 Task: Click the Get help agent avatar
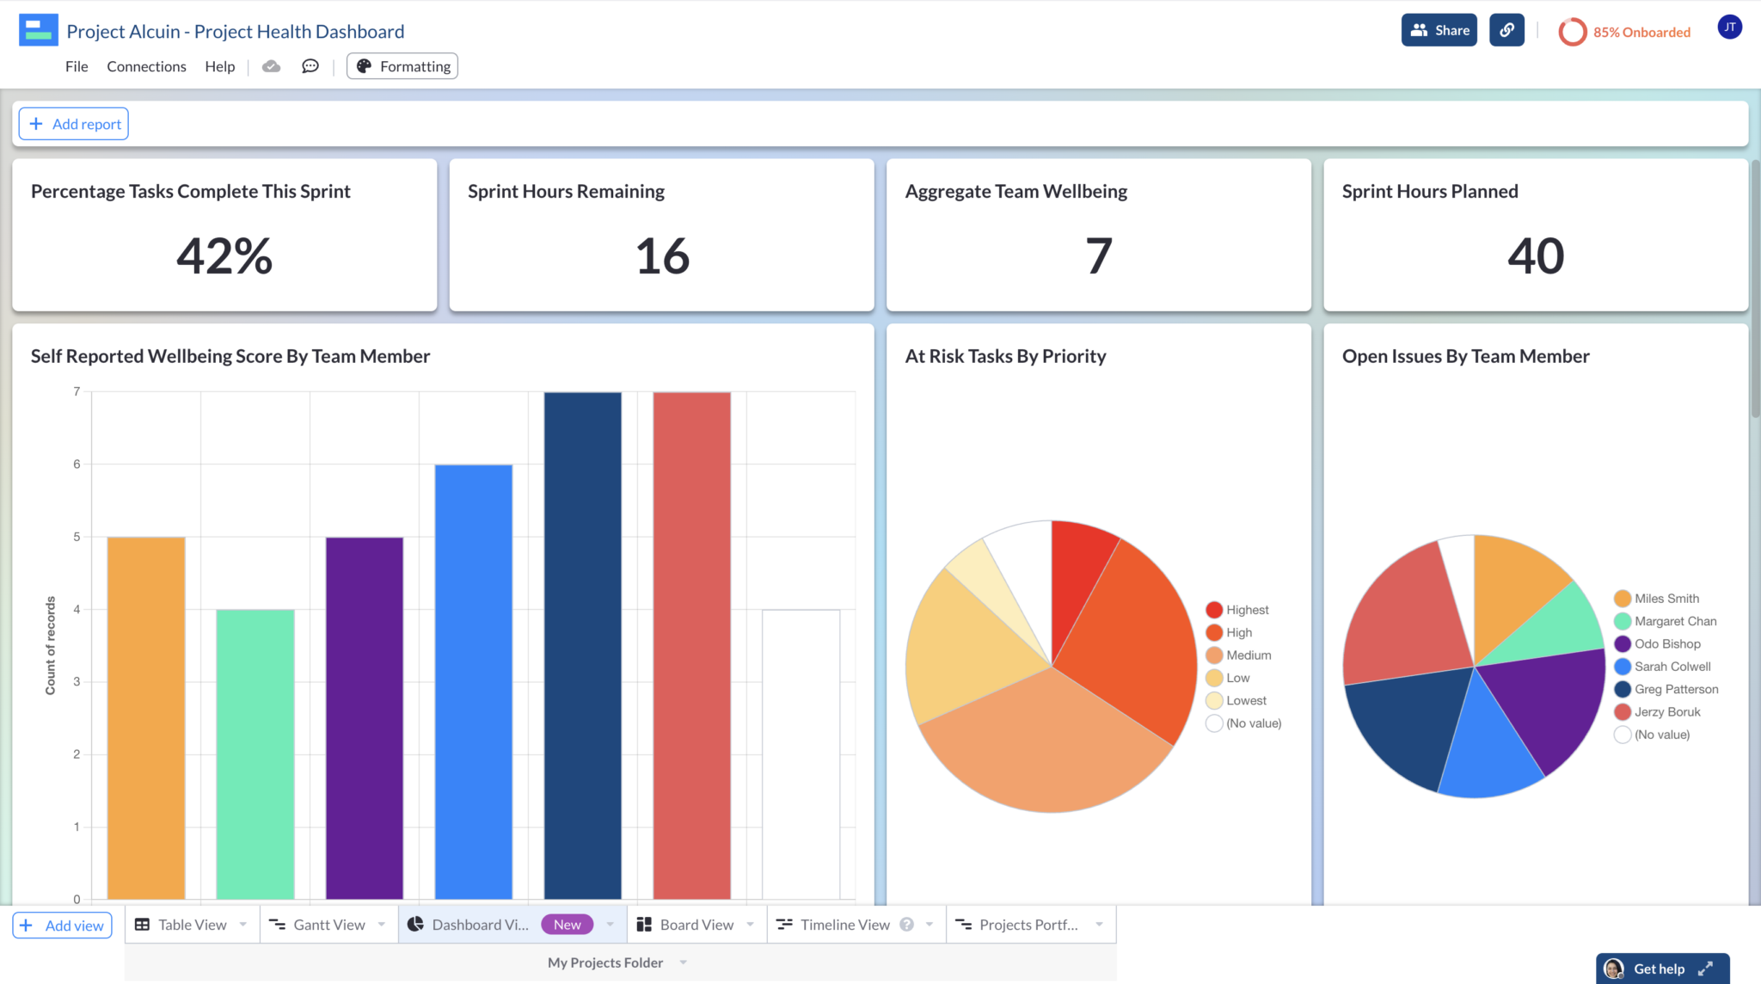tap(1614, 969)
